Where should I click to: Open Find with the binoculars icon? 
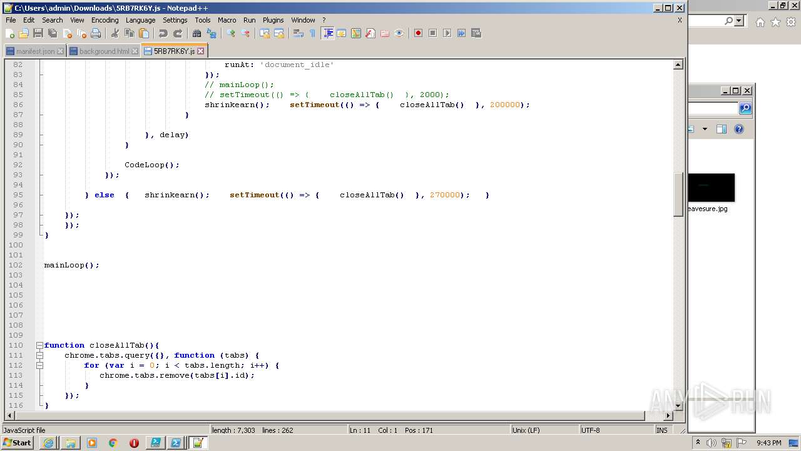[196, 33]
